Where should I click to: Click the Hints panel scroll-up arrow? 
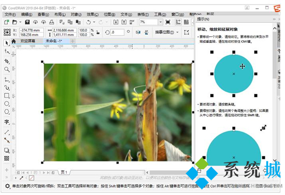coord(275,28)
